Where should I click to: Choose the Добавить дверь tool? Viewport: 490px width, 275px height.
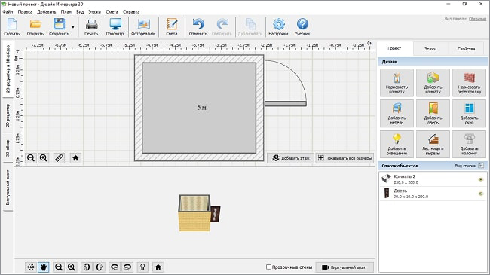433,114
